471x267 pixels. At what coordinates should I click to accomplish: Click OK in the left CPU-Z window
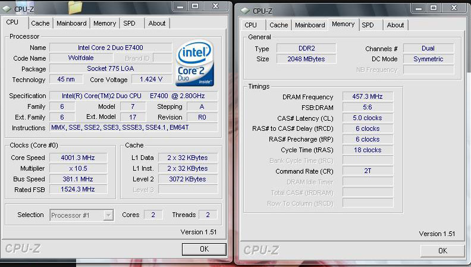[x=204, y=249]
